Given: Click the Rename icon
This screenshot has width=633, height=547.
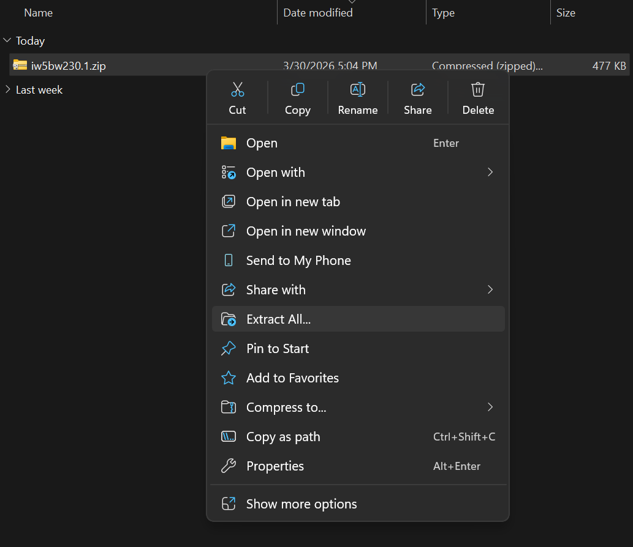Looking at the screenshot, I should [358, 90].
